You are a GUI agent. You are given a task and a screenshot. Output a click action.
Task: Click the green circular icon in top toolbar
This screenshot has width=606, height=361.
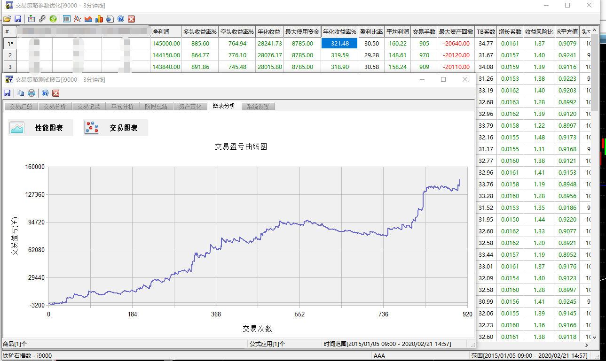(53, 19)
